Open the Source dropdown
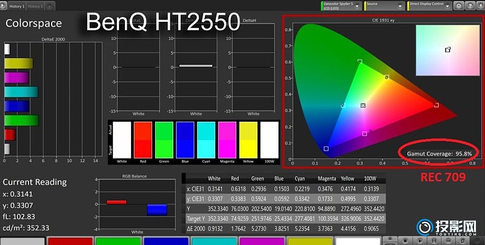This screenshot has width=485, height=245. click(x=384, y=5)
